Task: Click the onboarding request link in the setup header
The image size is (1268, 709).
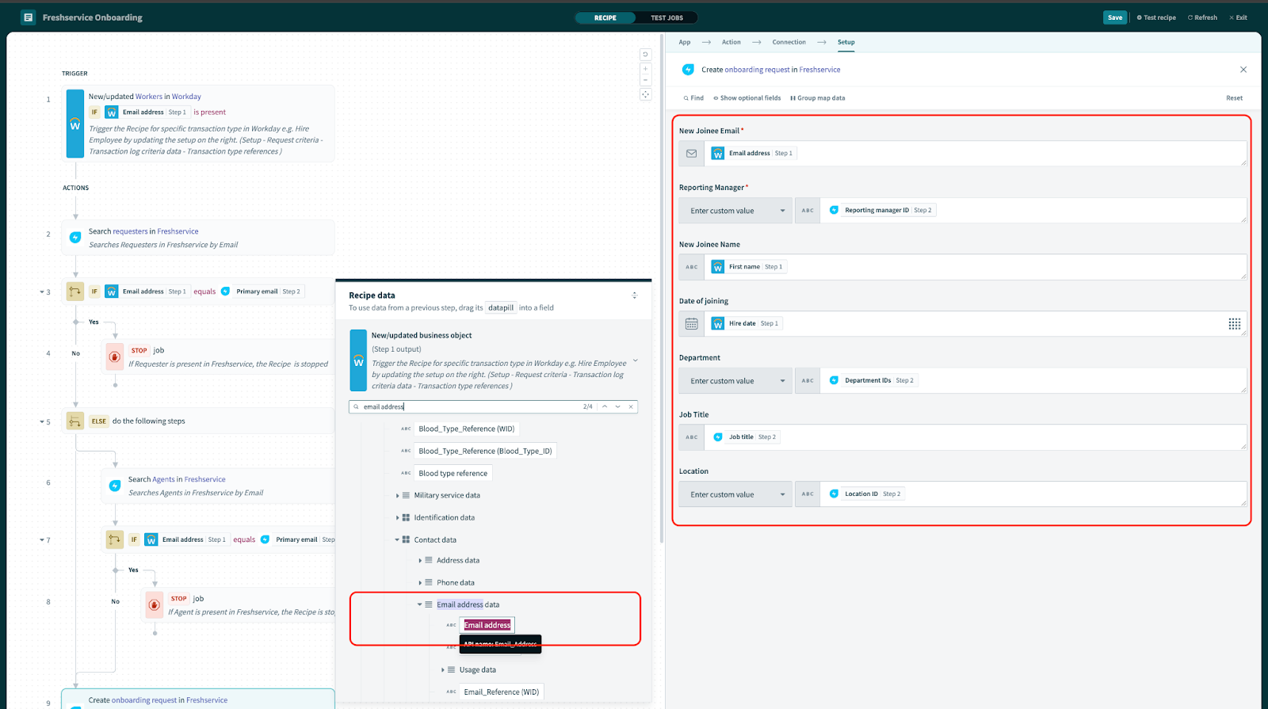Action: pos(757,70)
